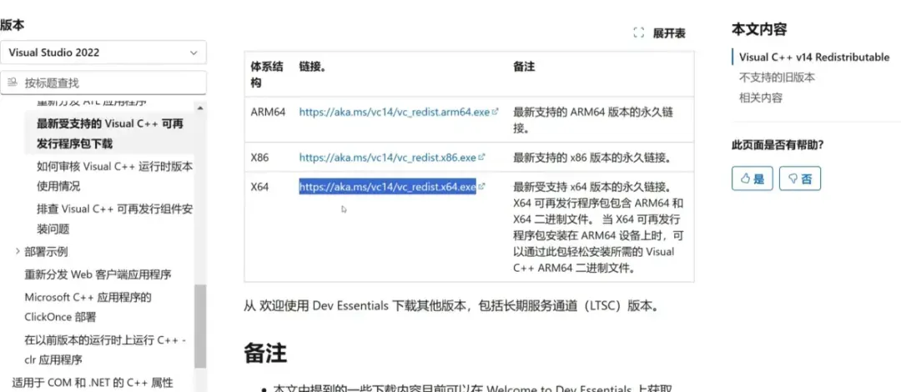Image resolution: width=901 pixels, height=392 pixels.
Task: Click the 版本 label above the dropdown
Action: pos(12,25)
